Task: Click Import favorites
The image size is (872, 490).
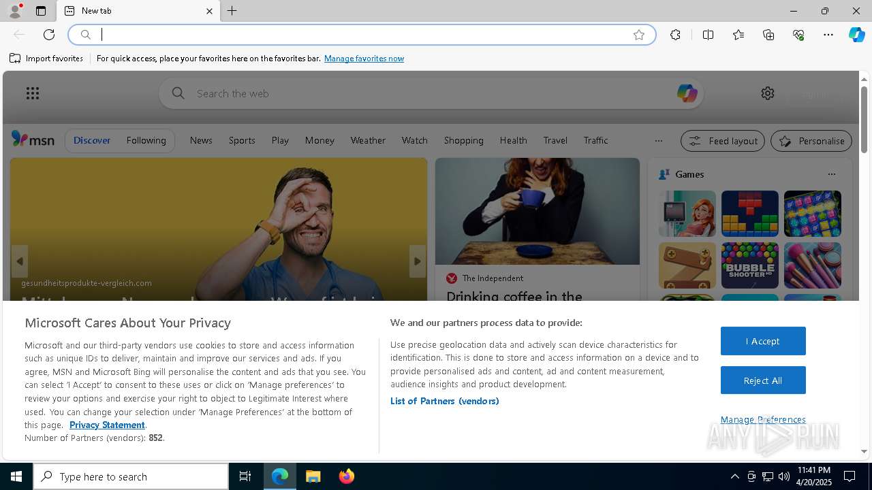Action: [46, 59]
